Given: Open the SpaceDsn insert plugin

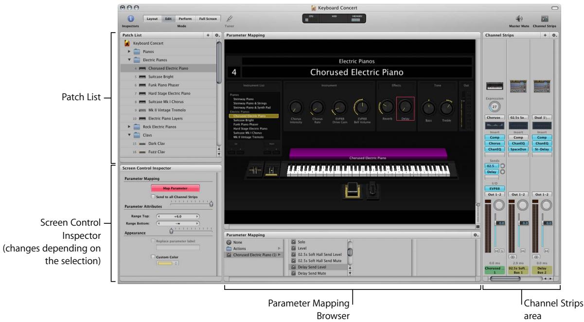Looking at the screenshot, I should coord(517,148).
